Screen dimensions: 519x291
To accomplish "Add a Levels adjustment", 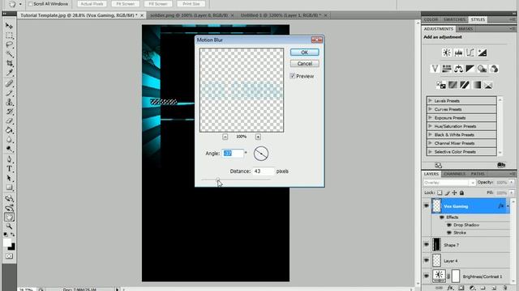I will click(x=458, y=53).
